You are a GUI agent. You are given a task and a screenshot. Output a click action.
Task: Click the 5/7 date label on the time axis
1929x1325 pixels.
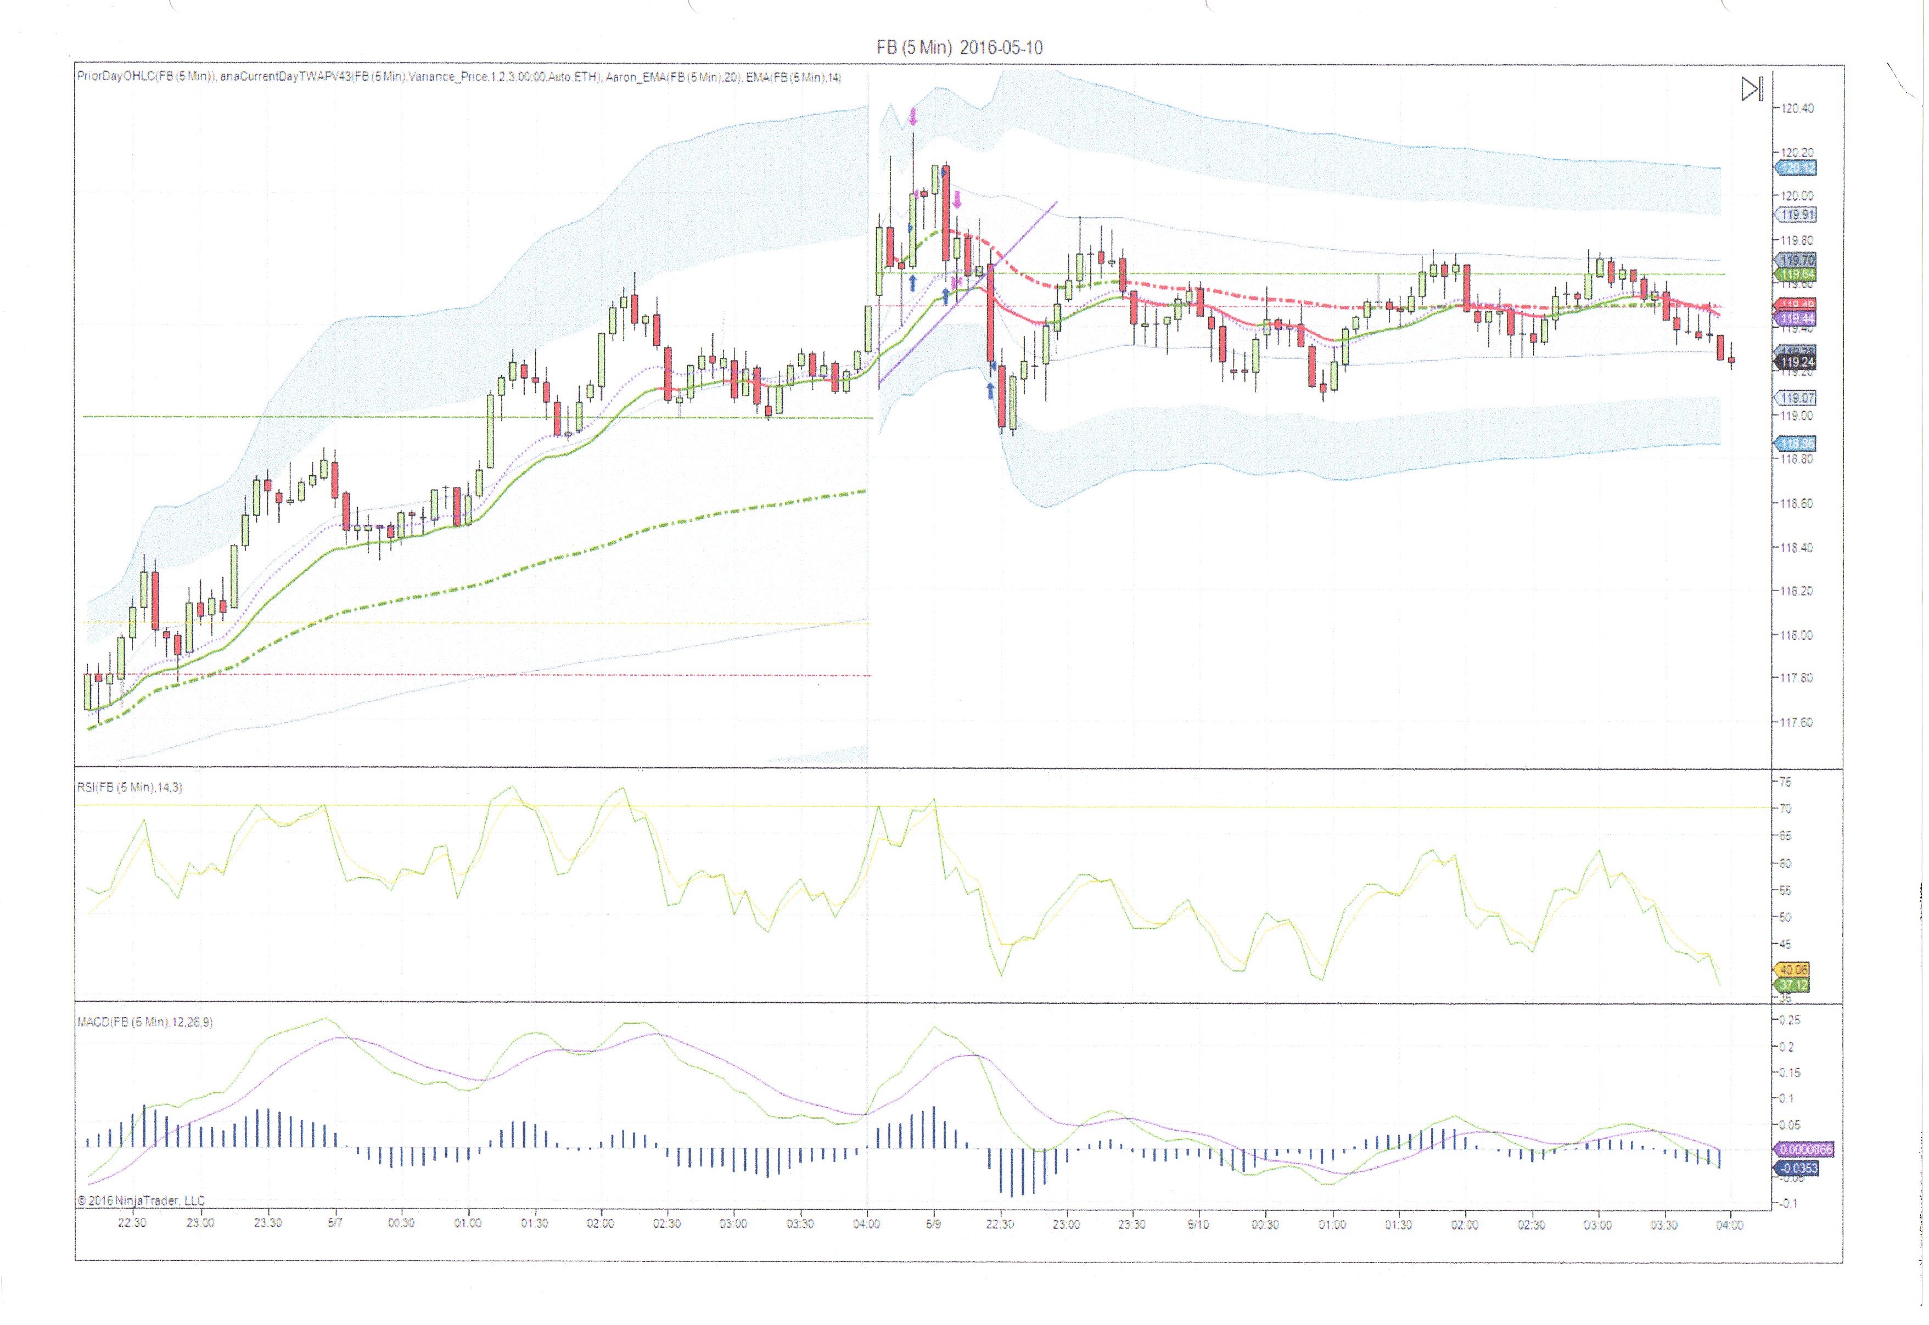coord(335,1223)
